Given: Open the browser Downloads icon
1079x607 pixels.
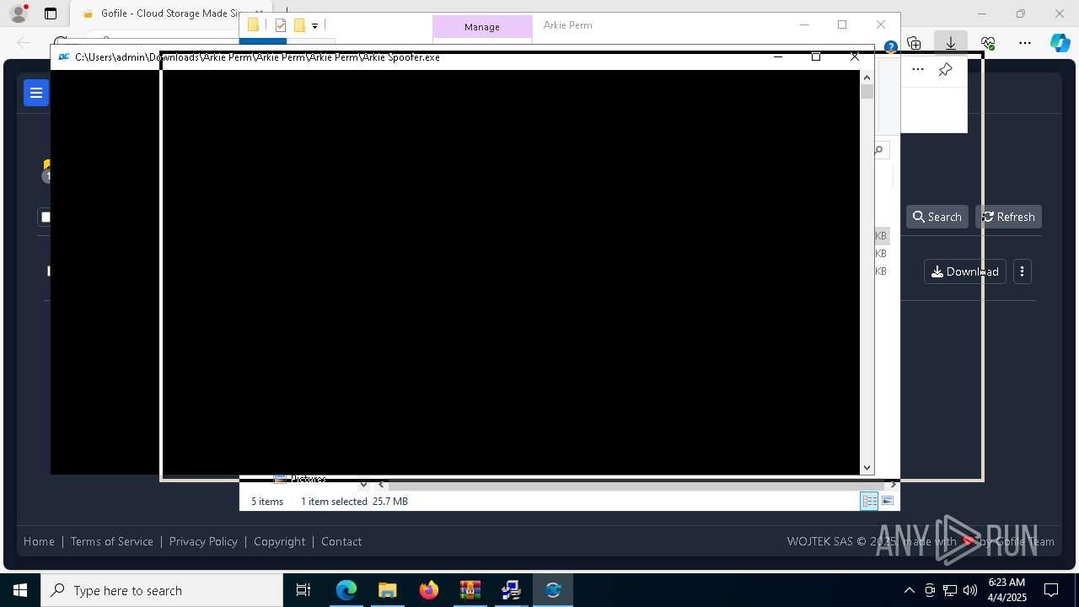Looking at the screenshot, I should pos(950,43).
